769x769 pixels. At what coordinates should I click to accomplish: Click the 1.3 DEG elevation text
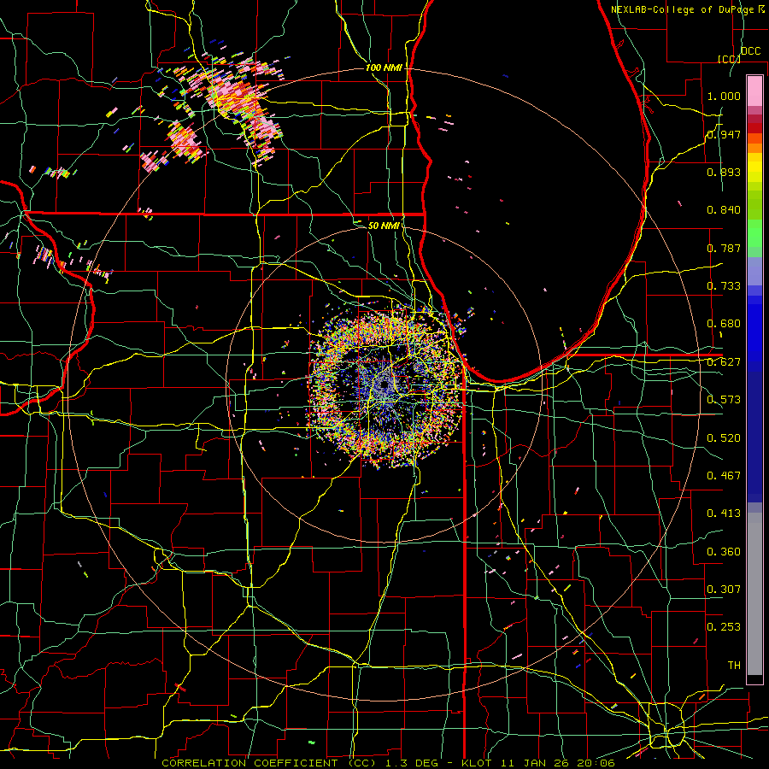[x=410, y=763]
